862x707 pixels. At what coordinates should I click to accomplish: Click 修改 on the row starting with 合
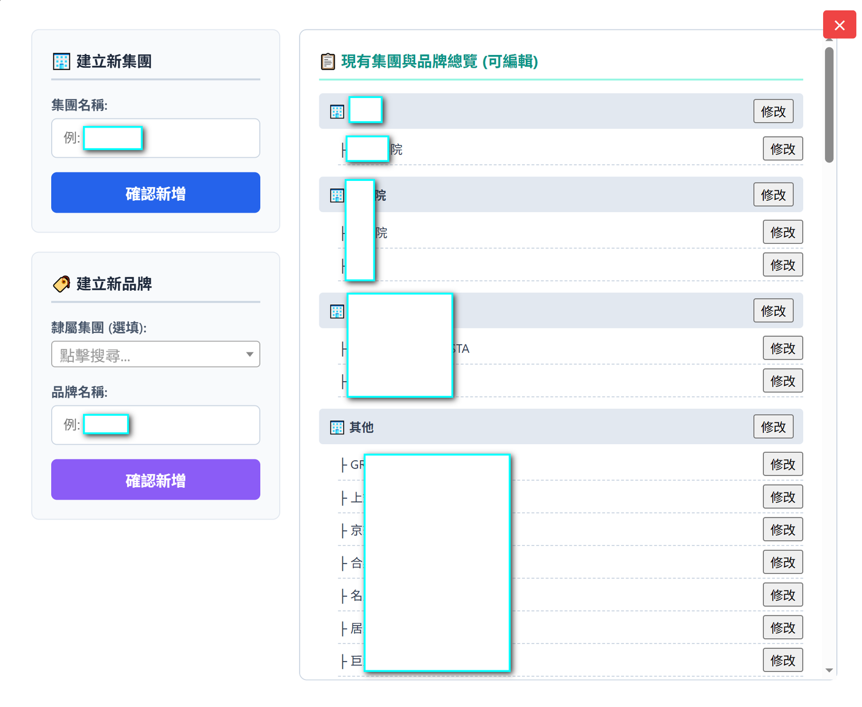click(783, 562)
